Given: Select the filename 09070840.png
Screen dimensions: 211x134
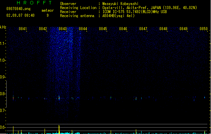Looking at the screenshot, I should pos(18,9).
